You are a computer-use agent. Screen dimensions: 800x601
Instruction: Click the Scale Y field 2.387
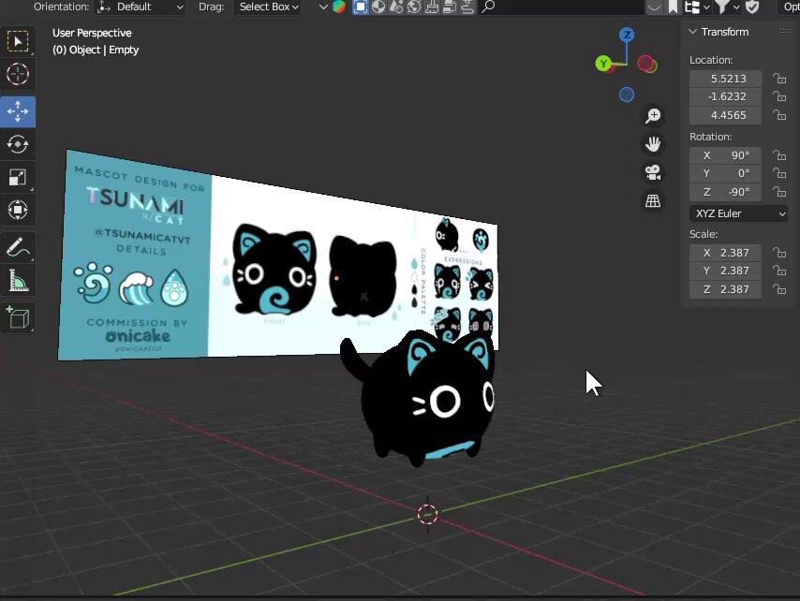click(725, 271)
